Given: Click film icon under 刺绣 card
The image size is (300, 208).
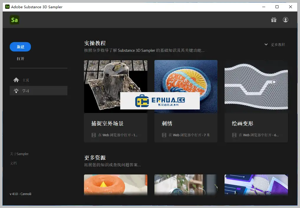Looking at the screenshot, I should point(164,135).
